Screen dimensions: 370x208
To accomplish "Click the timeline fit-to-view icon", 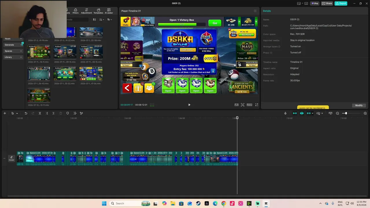I will point(330,113).
